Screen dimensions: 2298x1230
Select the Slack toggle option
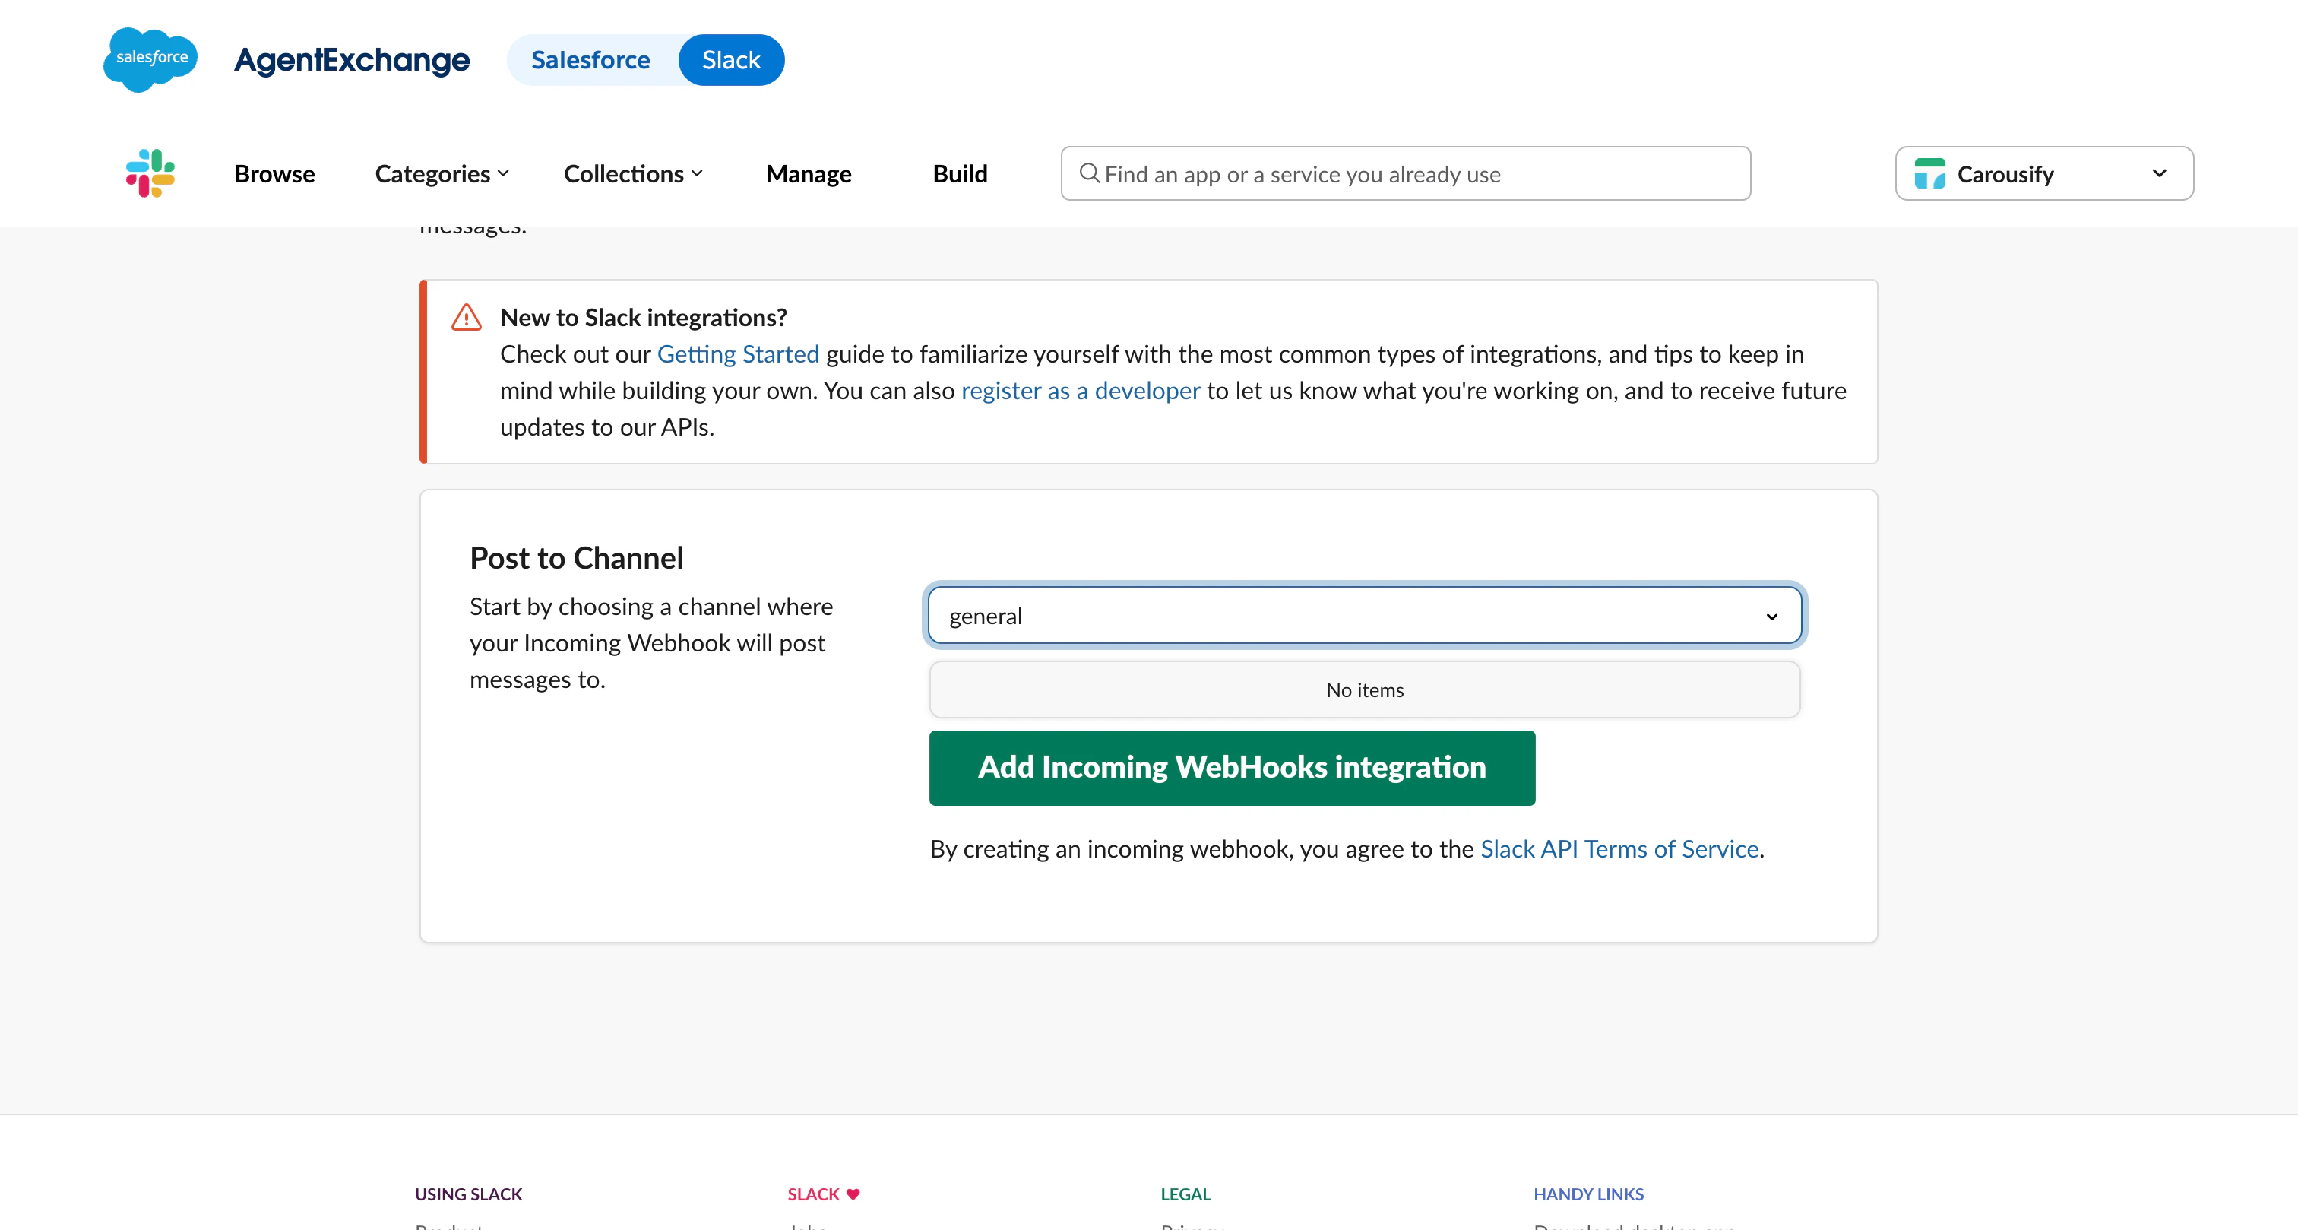(732, 60)
